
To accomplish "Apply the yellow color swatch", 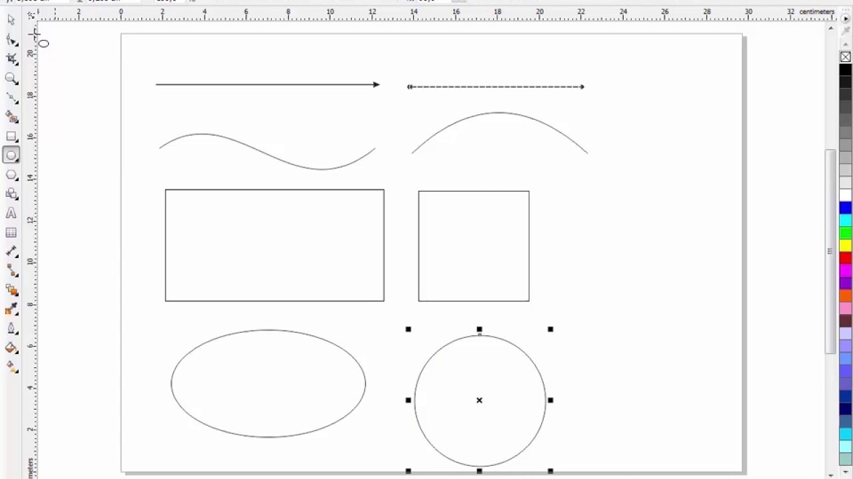I will point(845,245).
